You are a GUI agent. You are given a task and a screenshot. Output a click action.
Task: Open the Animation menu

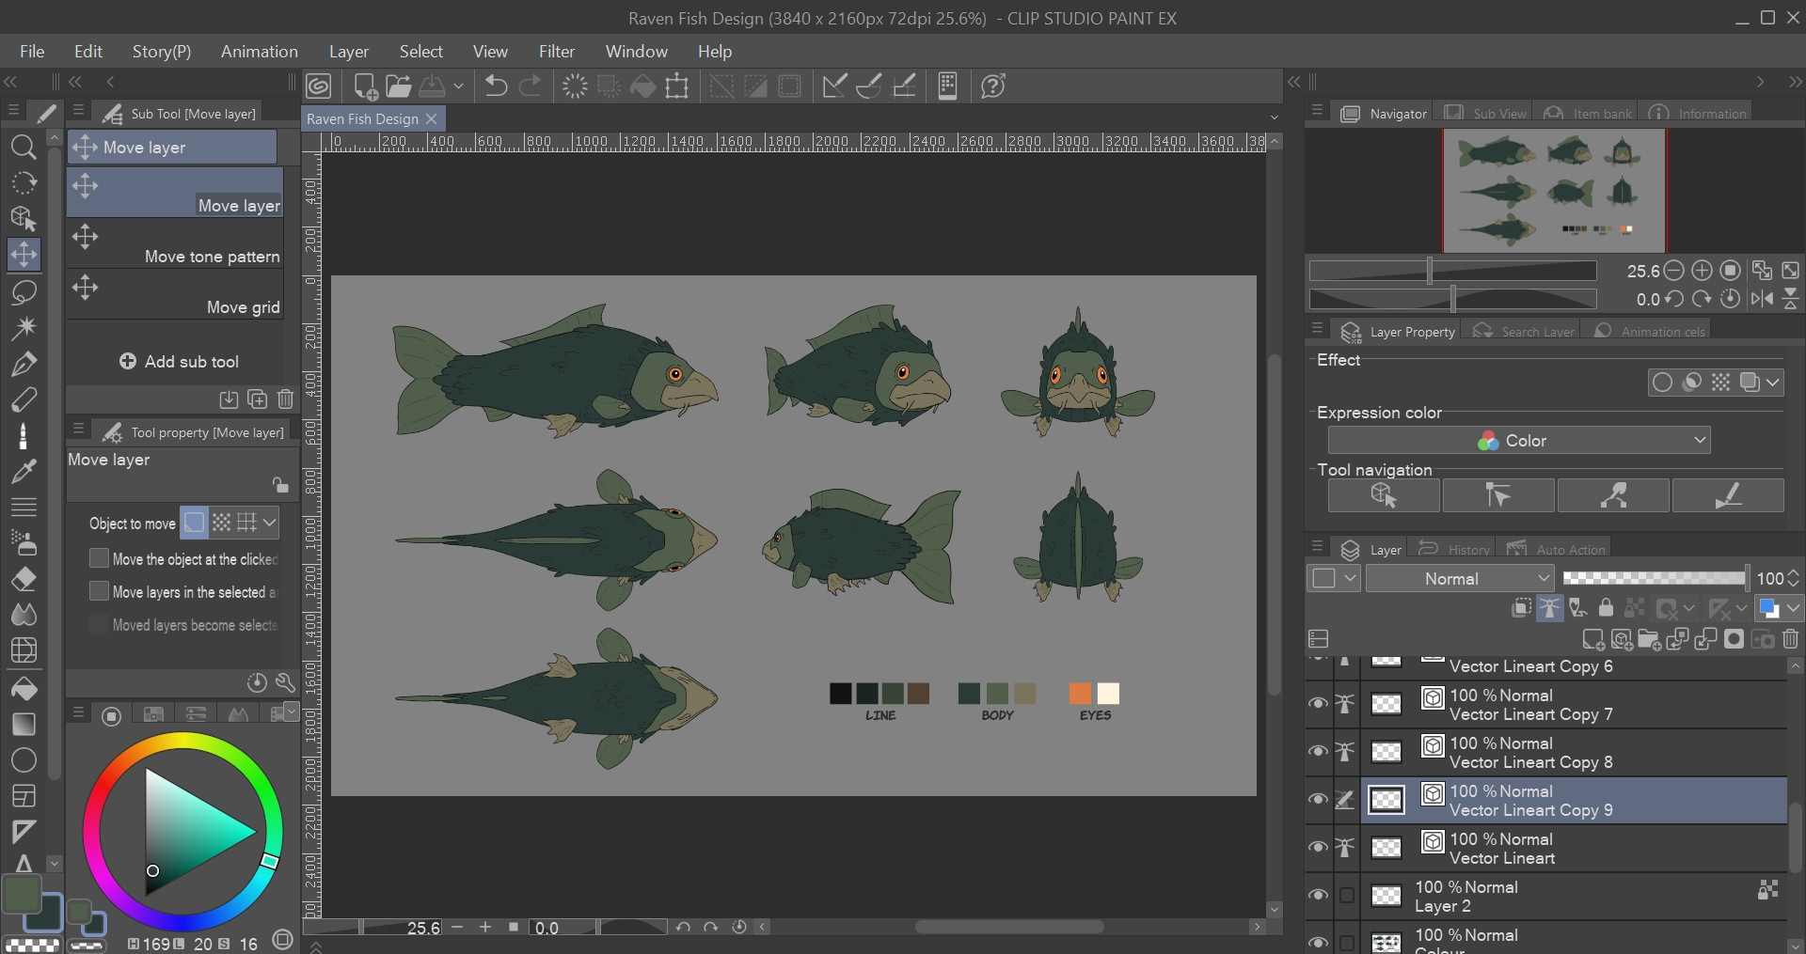pos(260,52)
